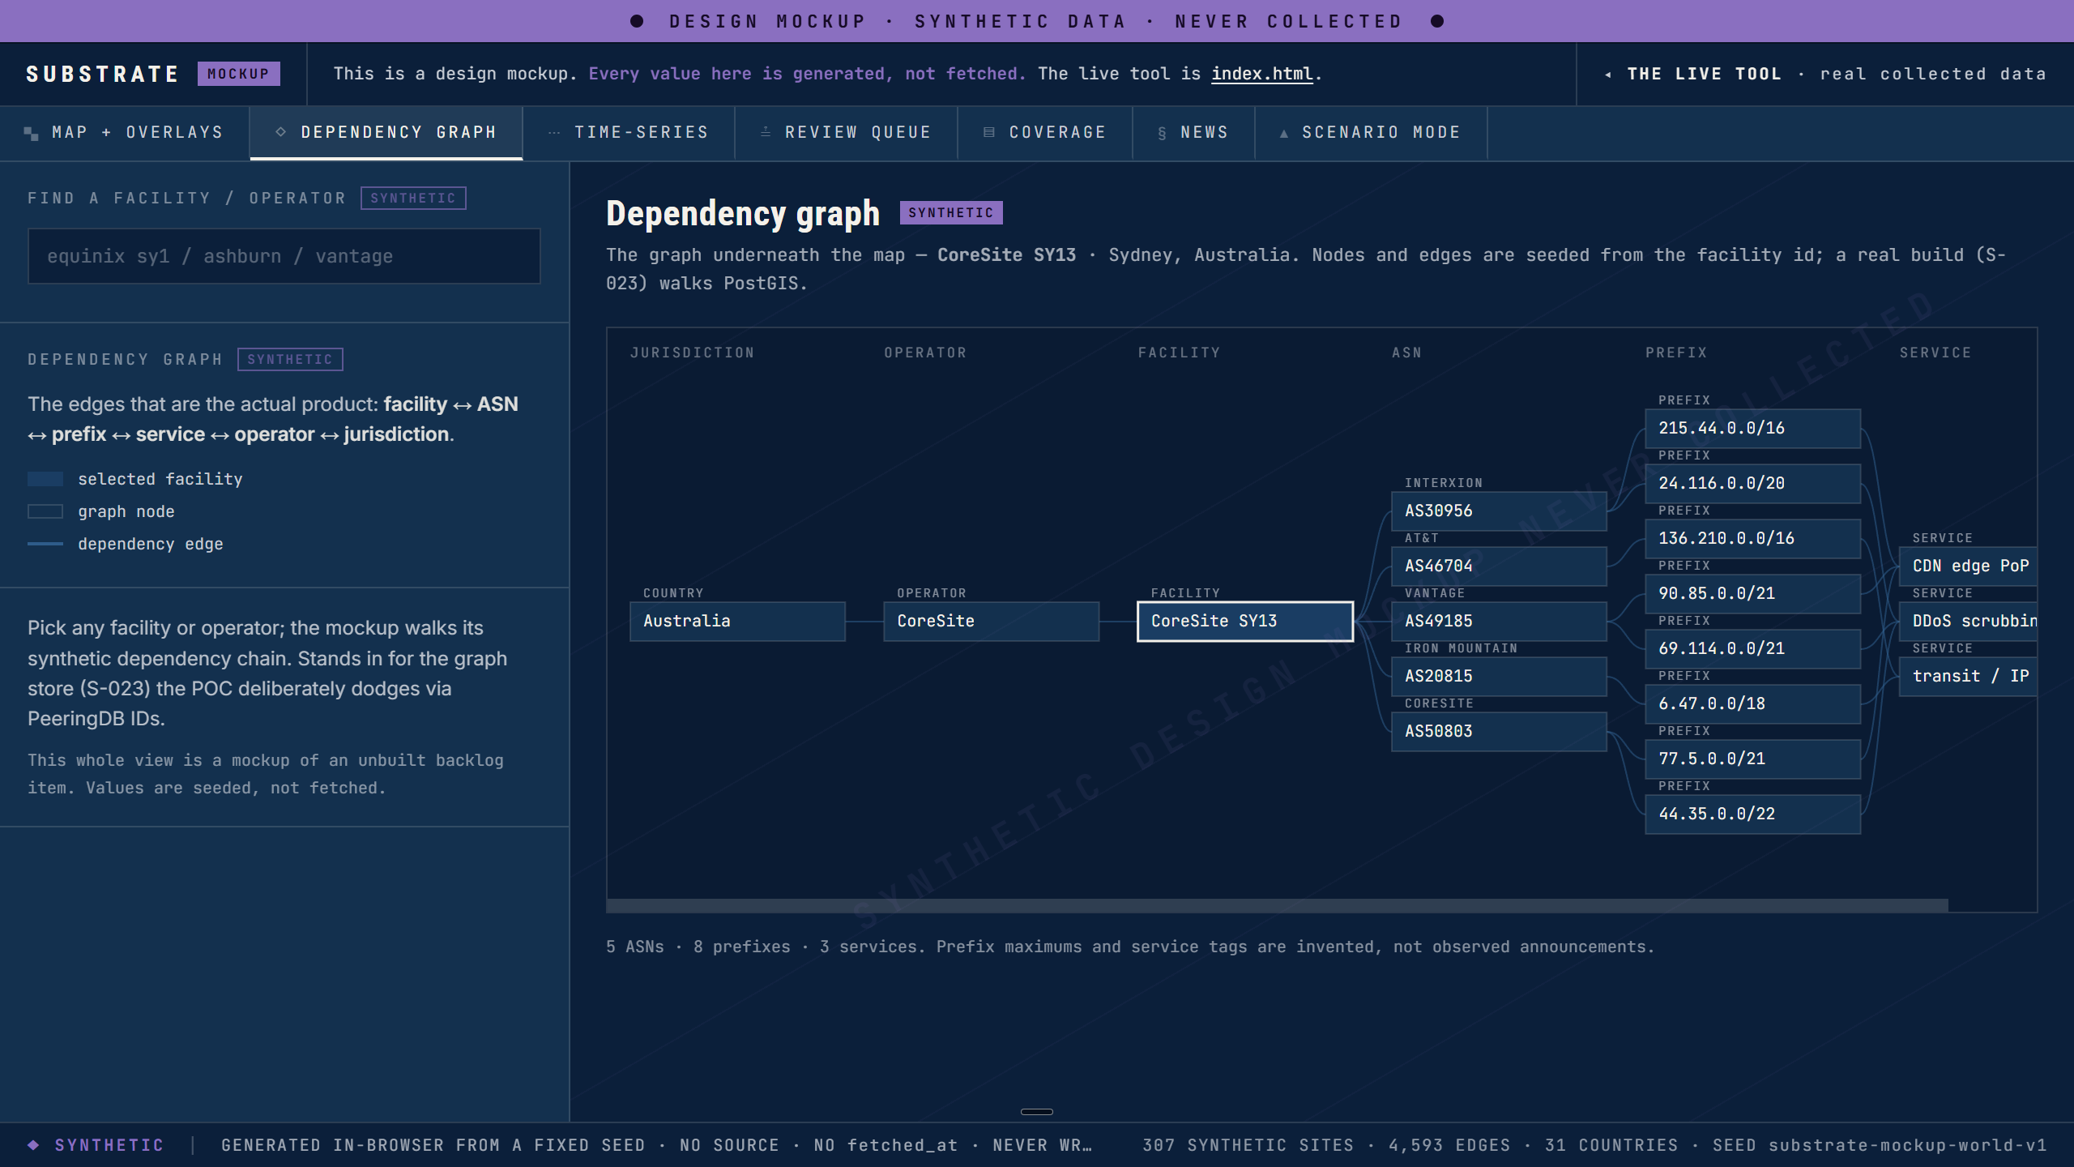Select the Dependency Graph tab
The width and height of the screenshot is (2074, 1167).
386,133
